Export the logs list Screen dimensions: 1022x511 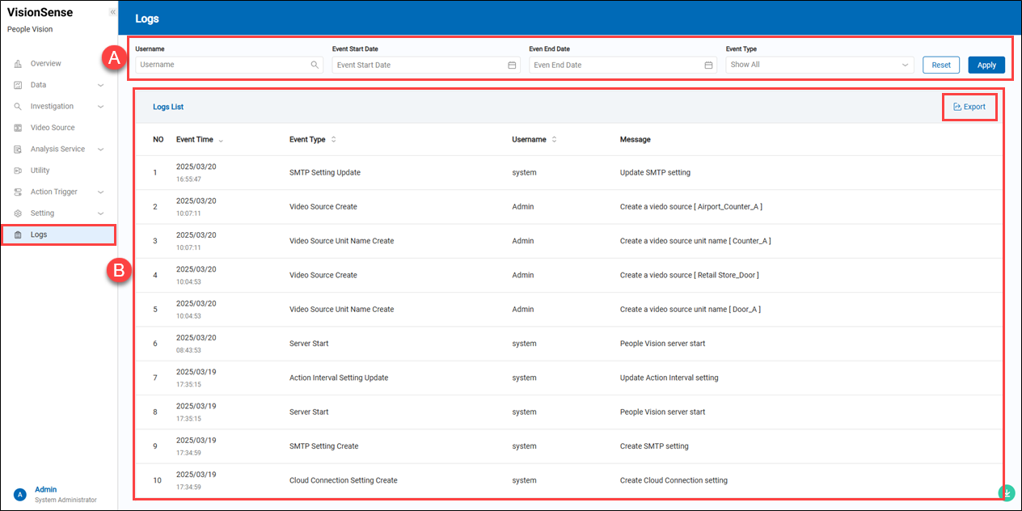[969, 107]
